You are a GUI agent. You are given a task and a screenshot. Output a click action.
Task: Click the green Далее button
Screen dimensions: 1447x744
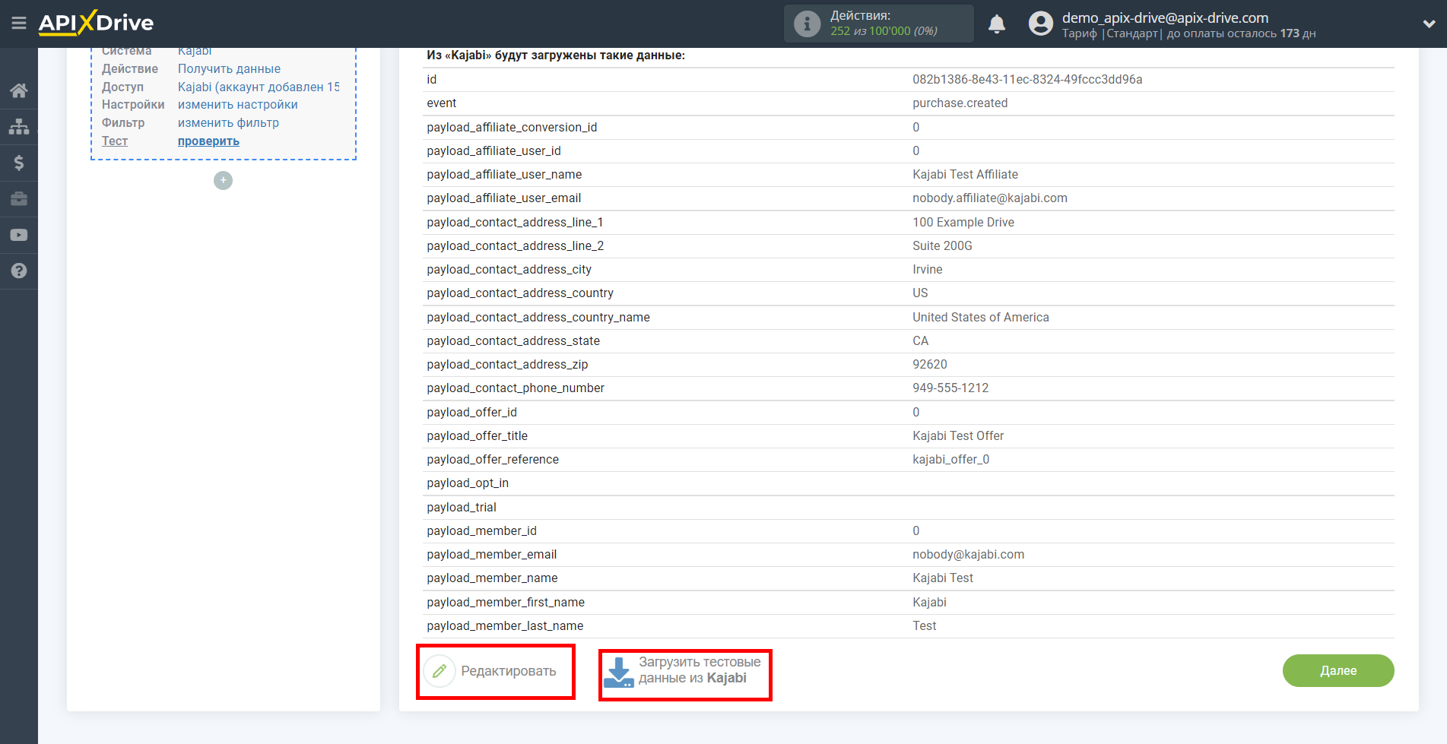[x=1338, y=670]
